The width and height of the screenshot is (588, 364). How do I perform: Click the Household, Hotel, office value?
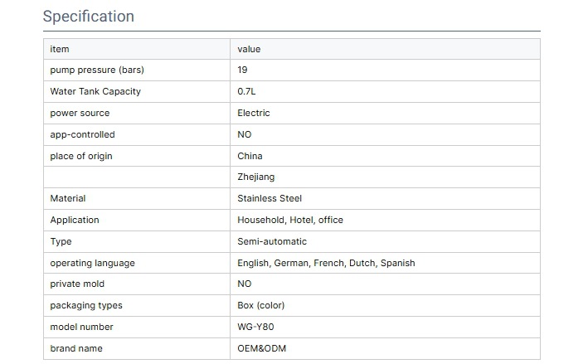coord(289,220)
